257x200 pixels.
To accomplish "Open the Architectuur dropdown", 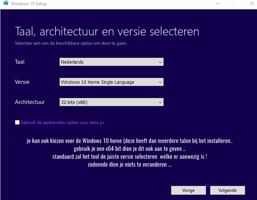I will pos(112,102).
